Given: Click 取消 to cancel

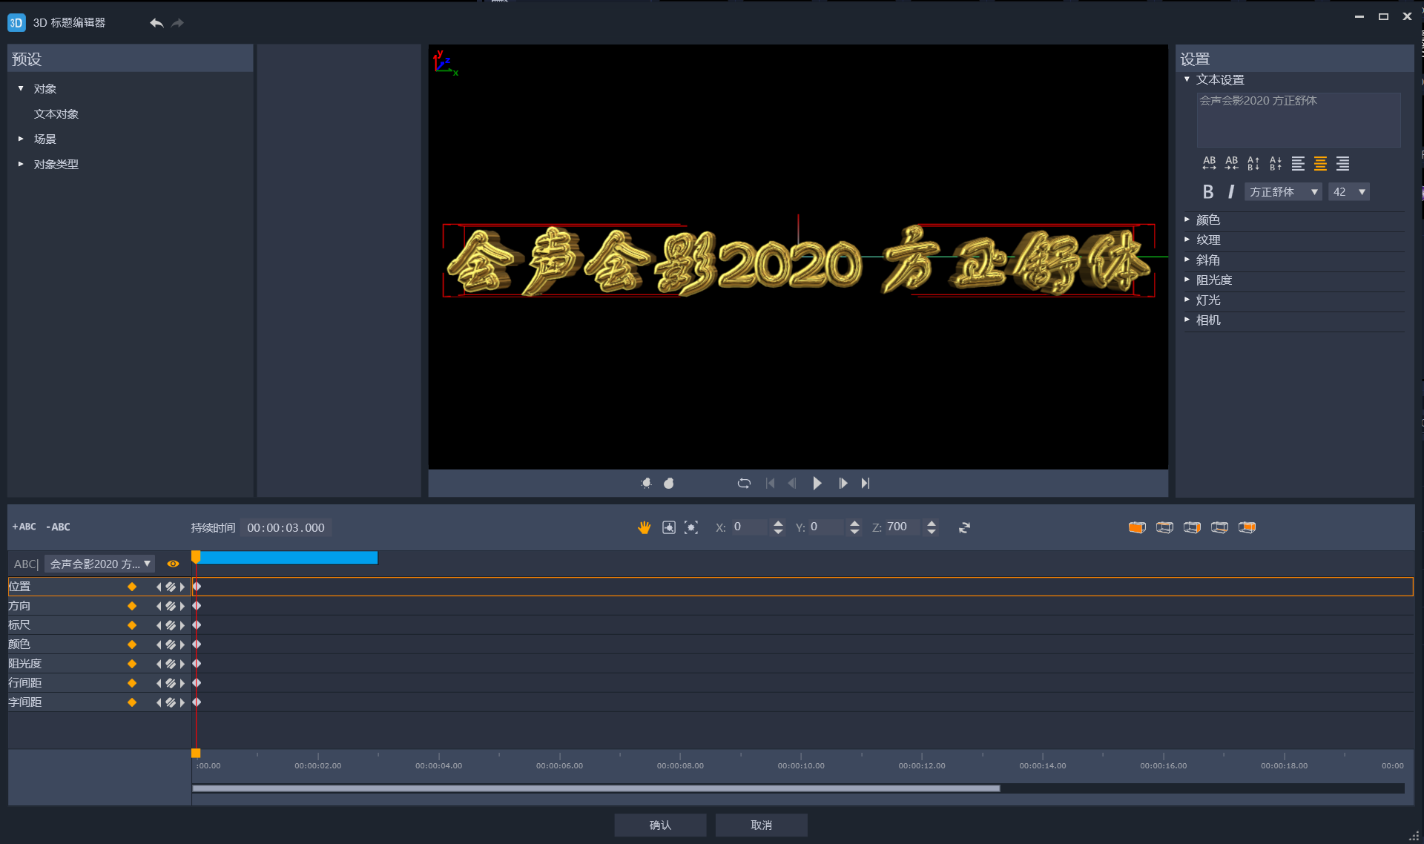Looking at the screenshot, I should (x=761, y=825).
